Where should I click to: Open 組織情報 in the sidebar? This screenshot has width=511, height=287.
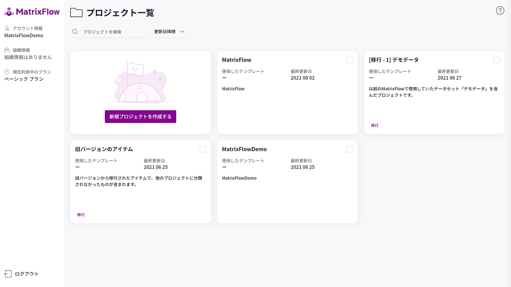click(21, 50)
